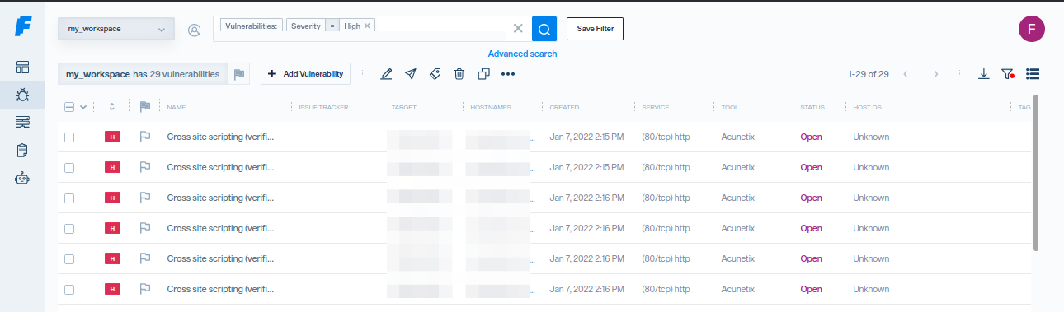The height and width of the screenshot is (312, 1064).
Task: Click the tag icon in toolbar
Action: point(435,74)
